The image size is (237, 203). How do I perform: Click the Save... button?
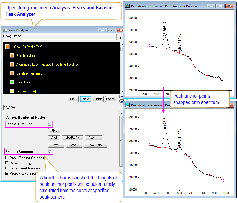[x=56, y=145]
